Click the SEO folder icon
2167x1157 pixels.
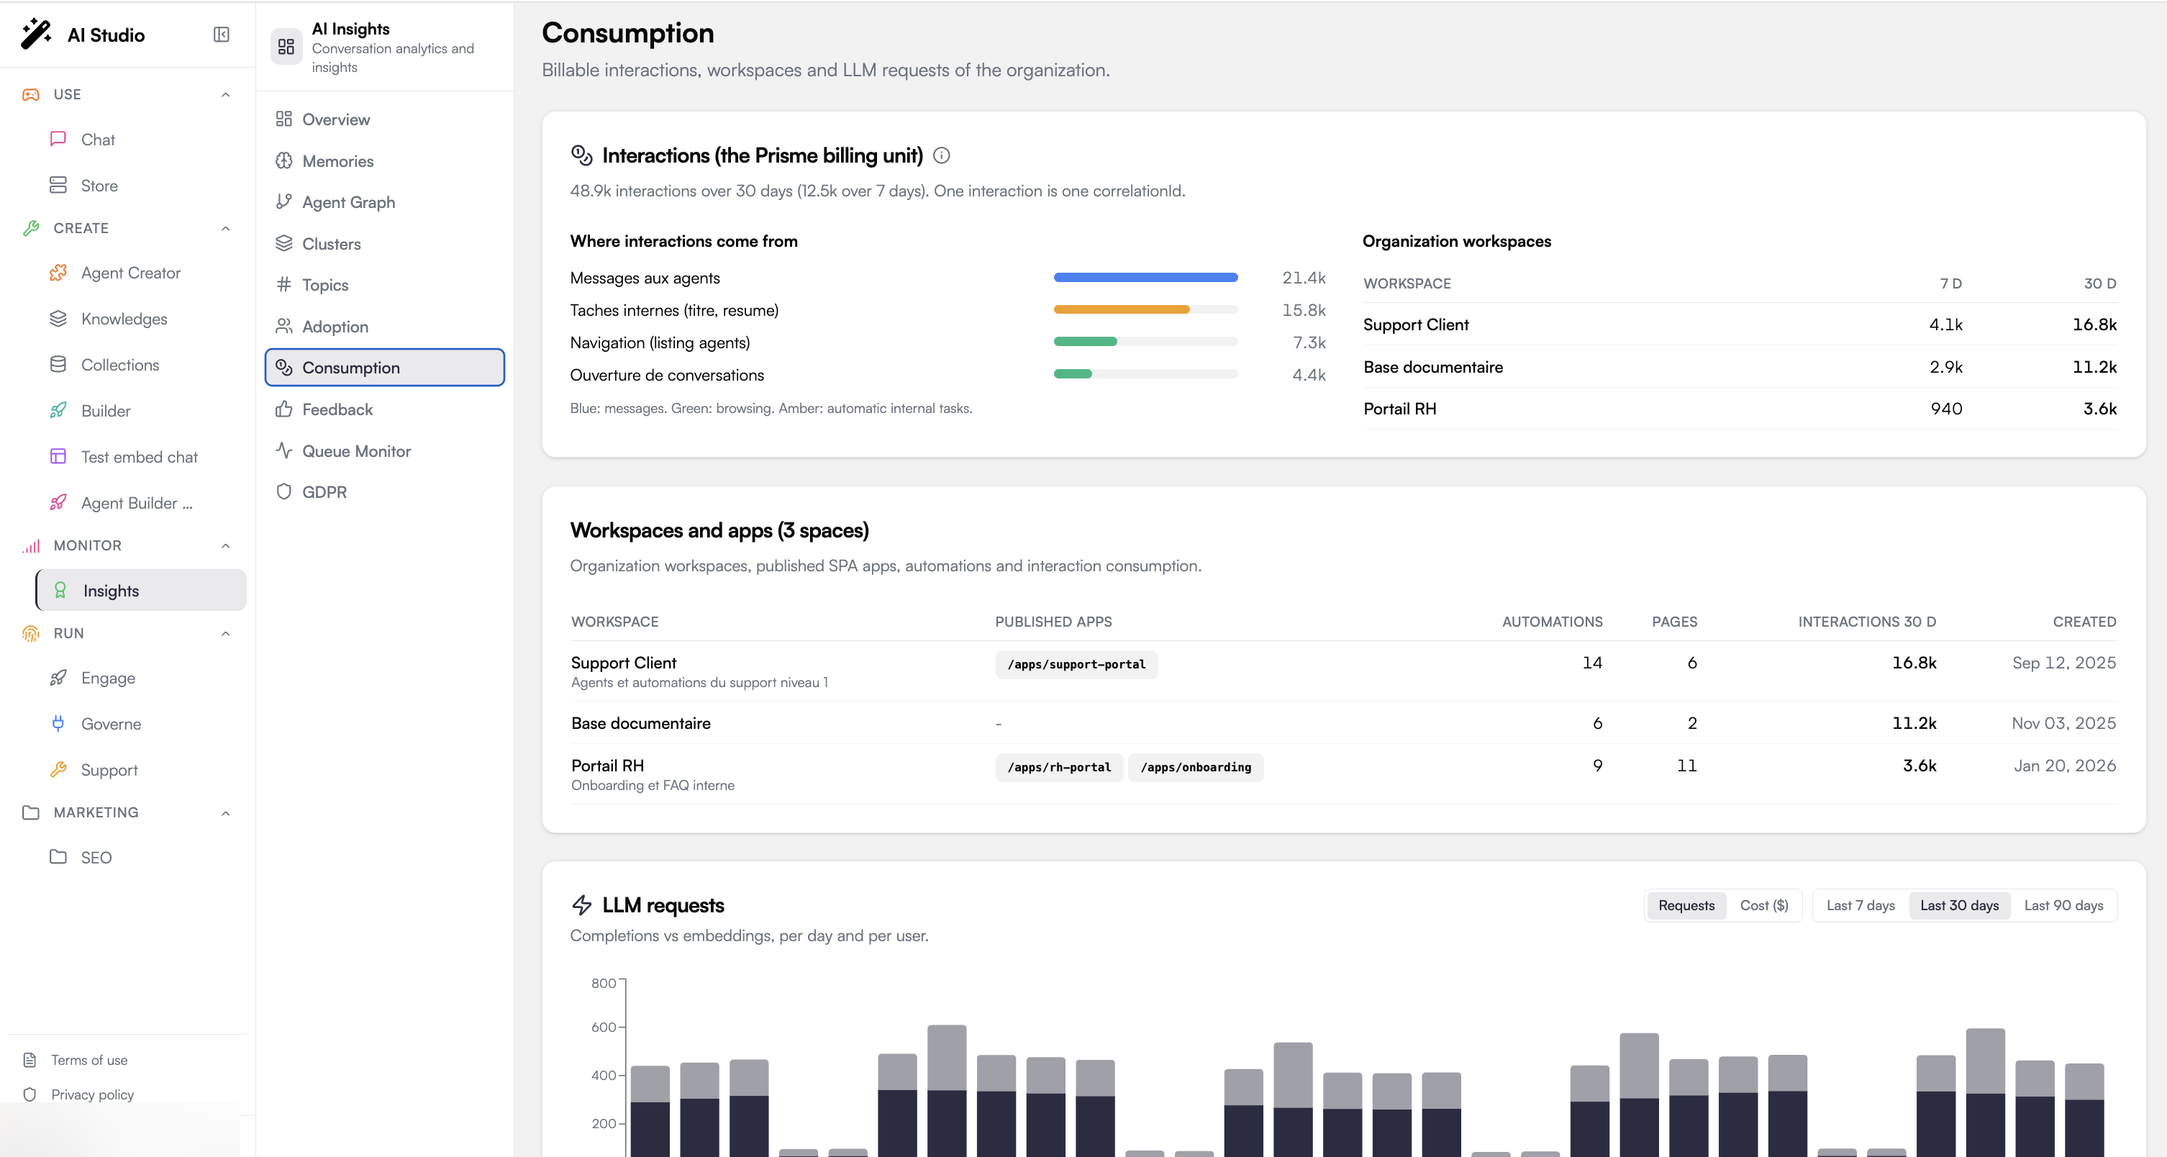pos(58,857)
